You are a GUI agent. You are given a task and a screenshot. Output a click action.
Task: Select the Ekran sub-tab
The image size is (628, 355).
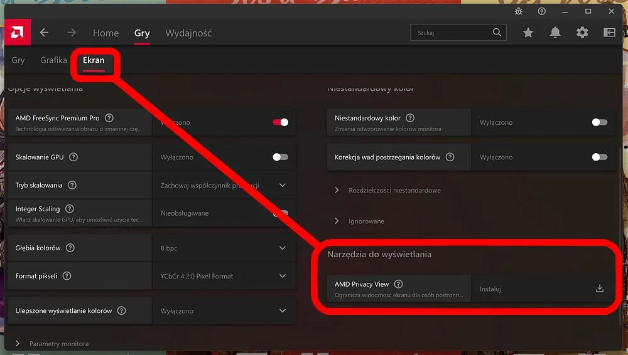[x=94, y=60]
